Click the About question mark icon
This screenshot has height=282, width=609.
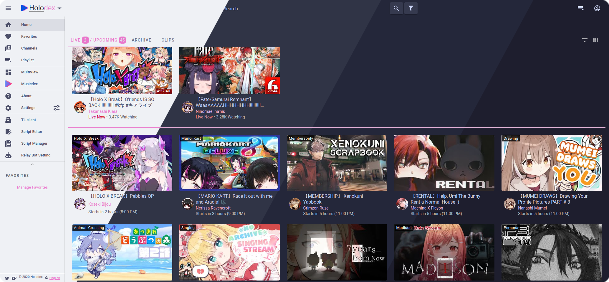[x=8, y=96]
